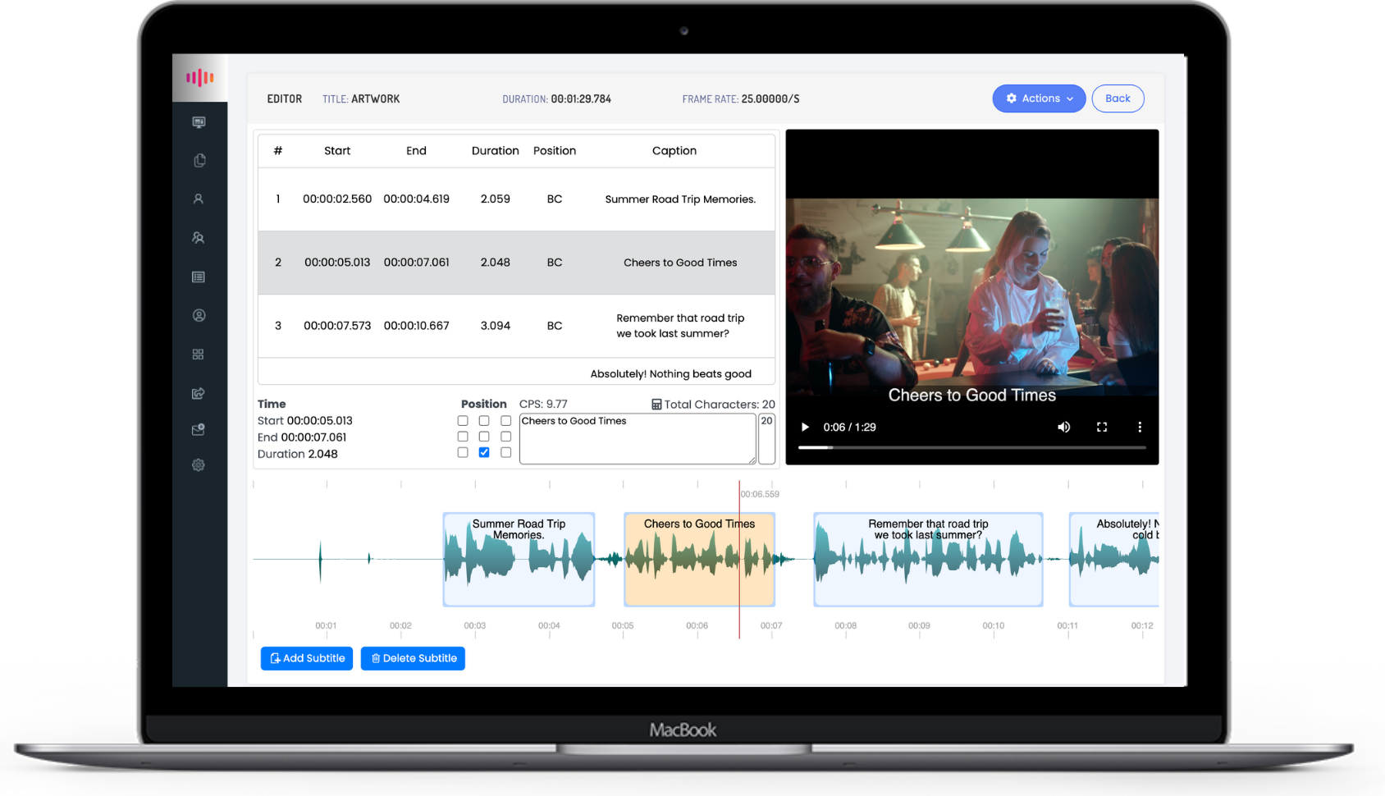Click the Add Subtitle button

(307, 658)
